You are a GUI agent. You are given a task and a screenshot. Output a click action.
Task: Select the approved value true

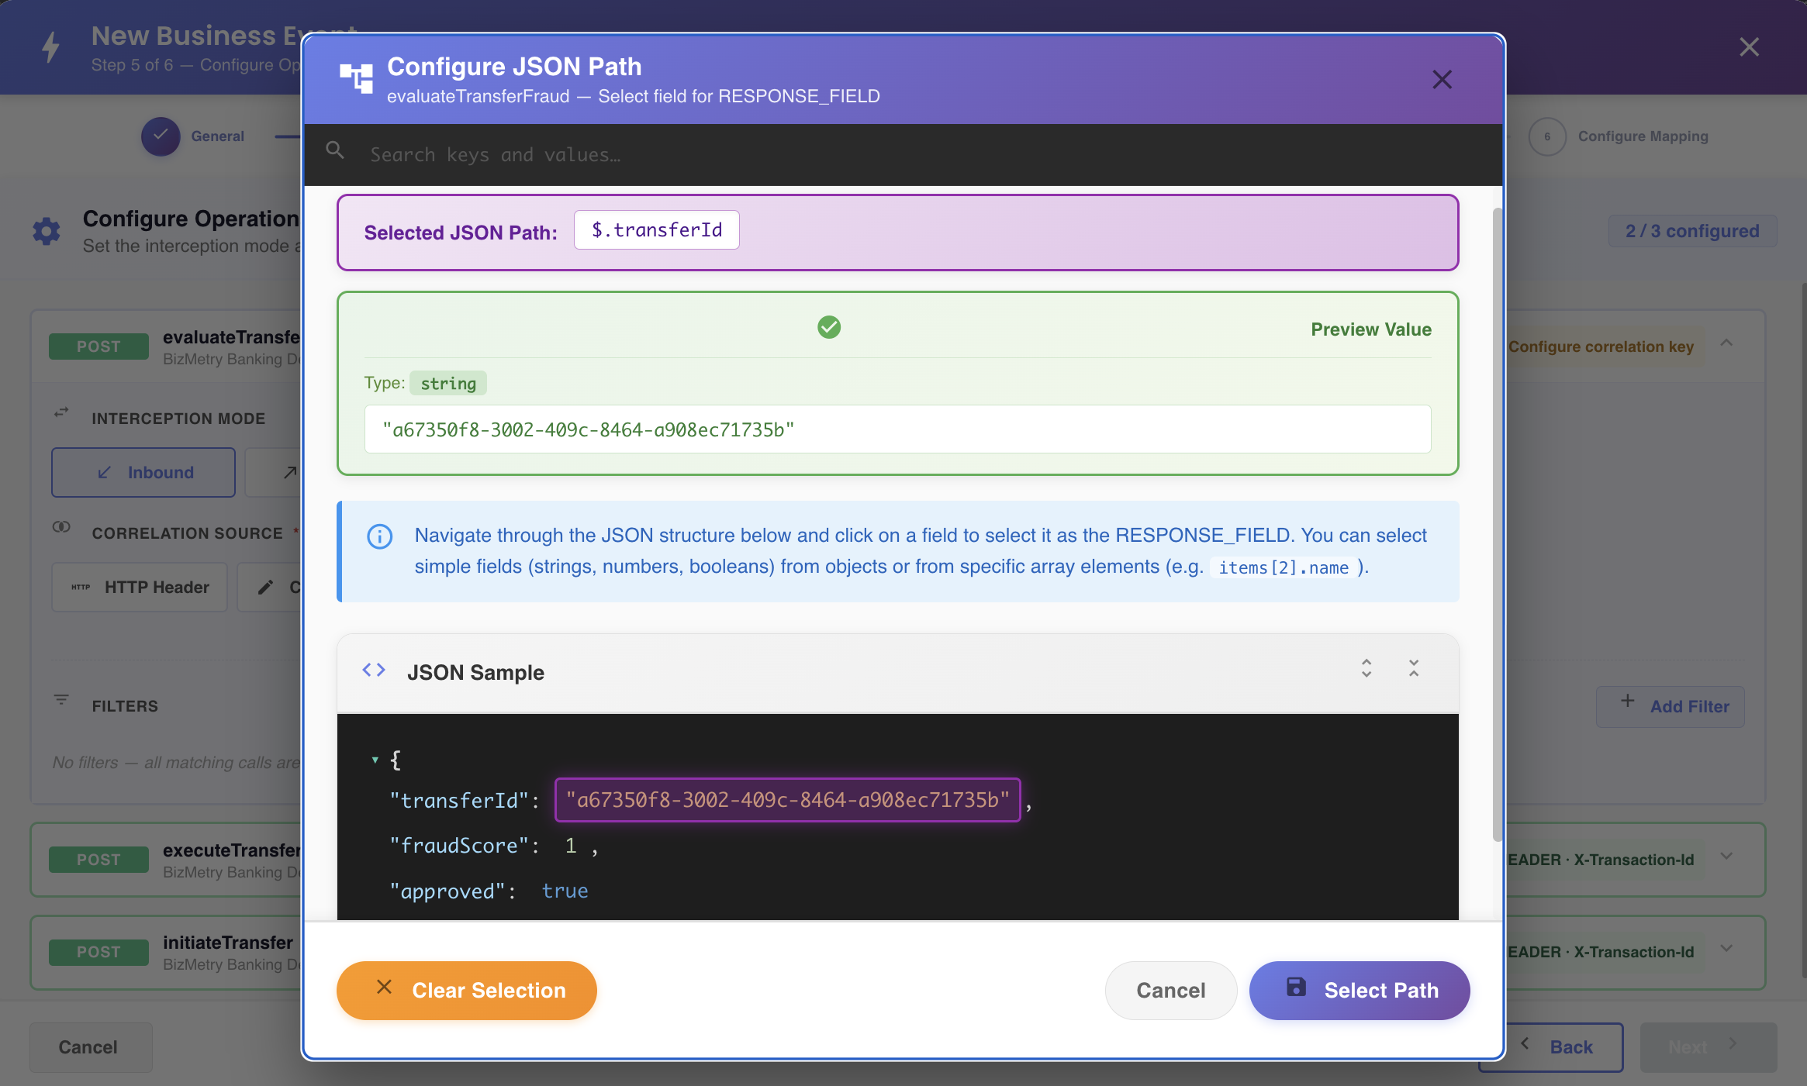click(x=565, y=891)
